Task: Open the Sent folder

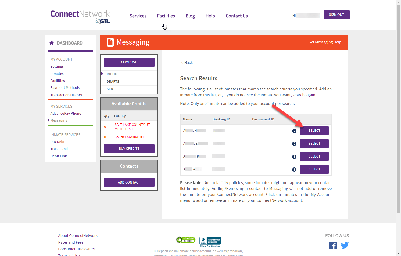Action: pos(129,89)
